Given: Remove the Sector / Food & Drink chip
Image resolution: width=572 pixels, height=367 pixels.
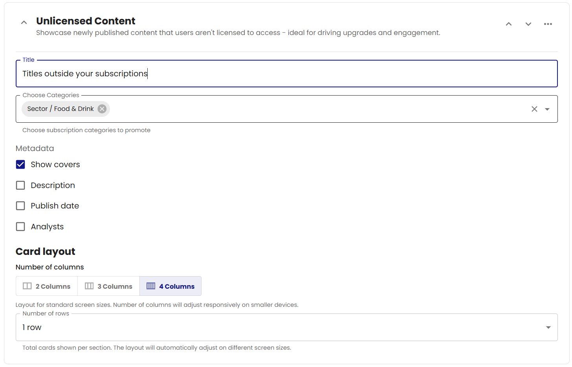Looking at the screenshot, I should (x=102, y=109).
